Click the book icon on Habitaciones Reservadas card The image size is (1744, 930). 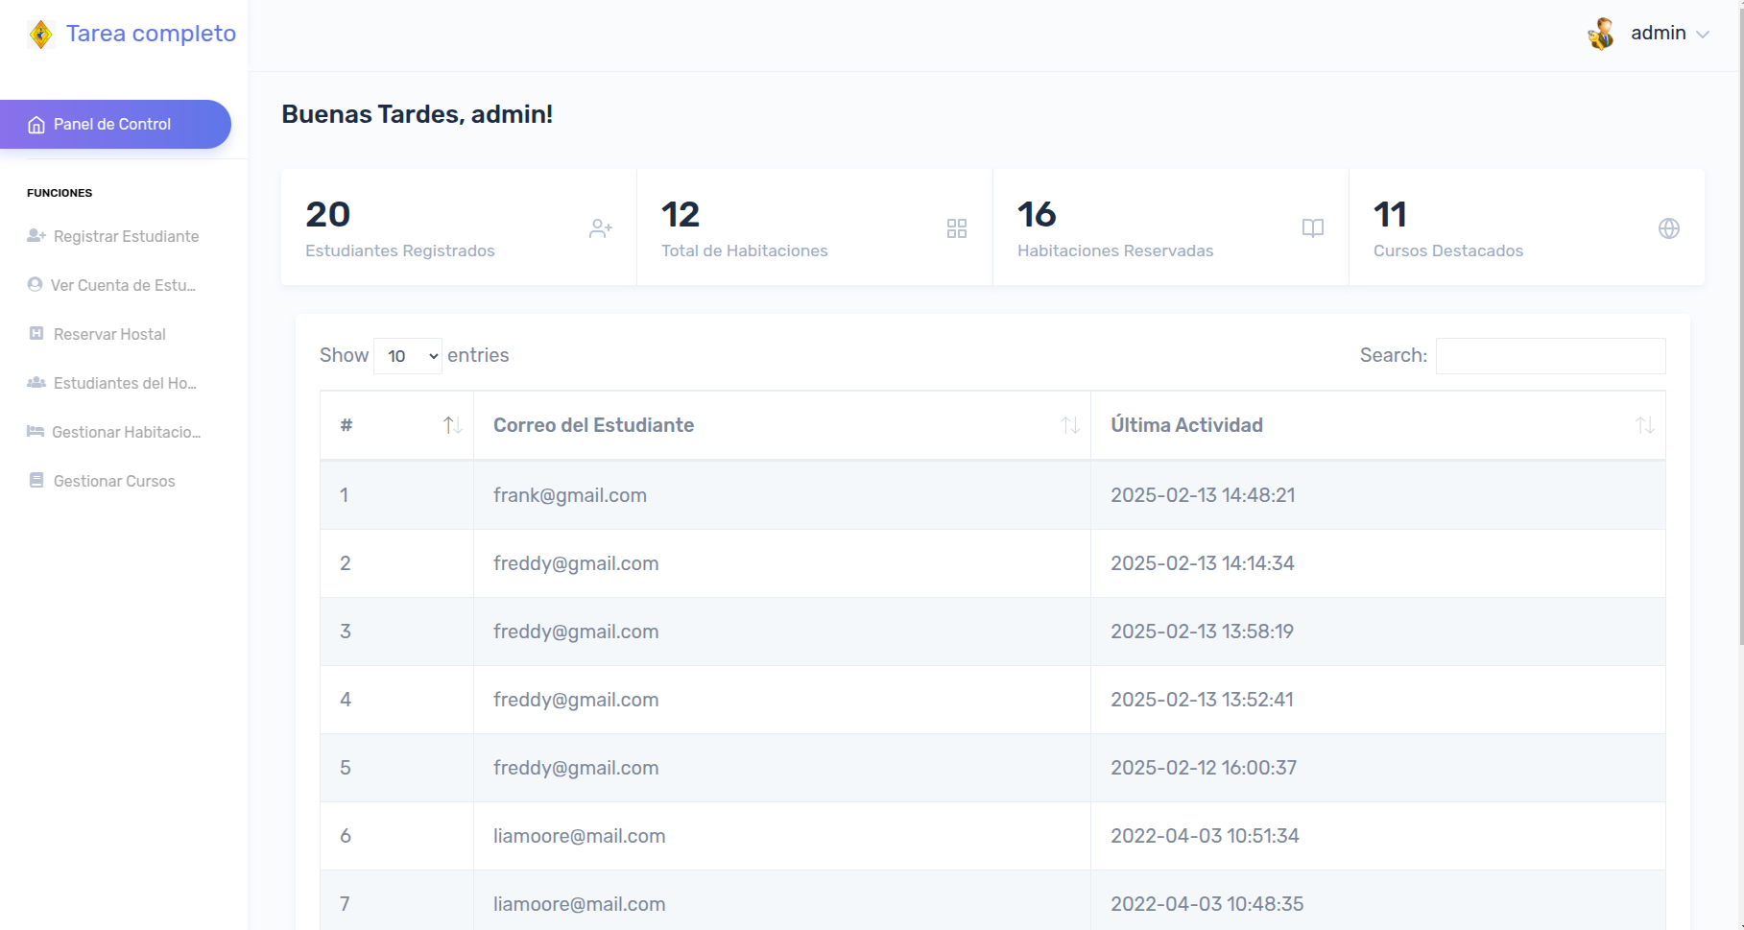click(1312, 228)
